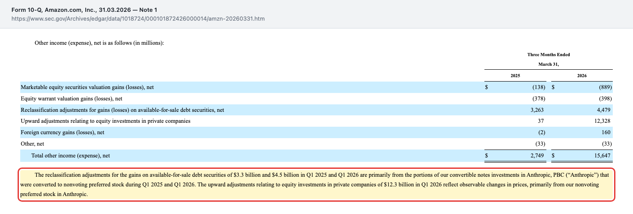Click the highlighted Anthropic footnote paragraph
This screenshot has height=214, width=633.
pyautogui.click(x=316, y=184)
